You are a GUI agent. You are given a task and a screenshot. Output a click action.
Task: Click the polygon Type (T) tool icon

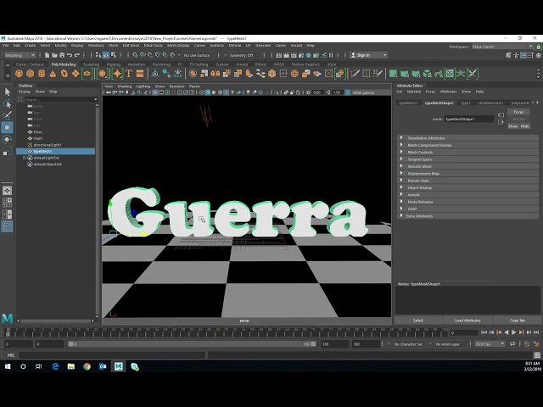coord(128,74)
